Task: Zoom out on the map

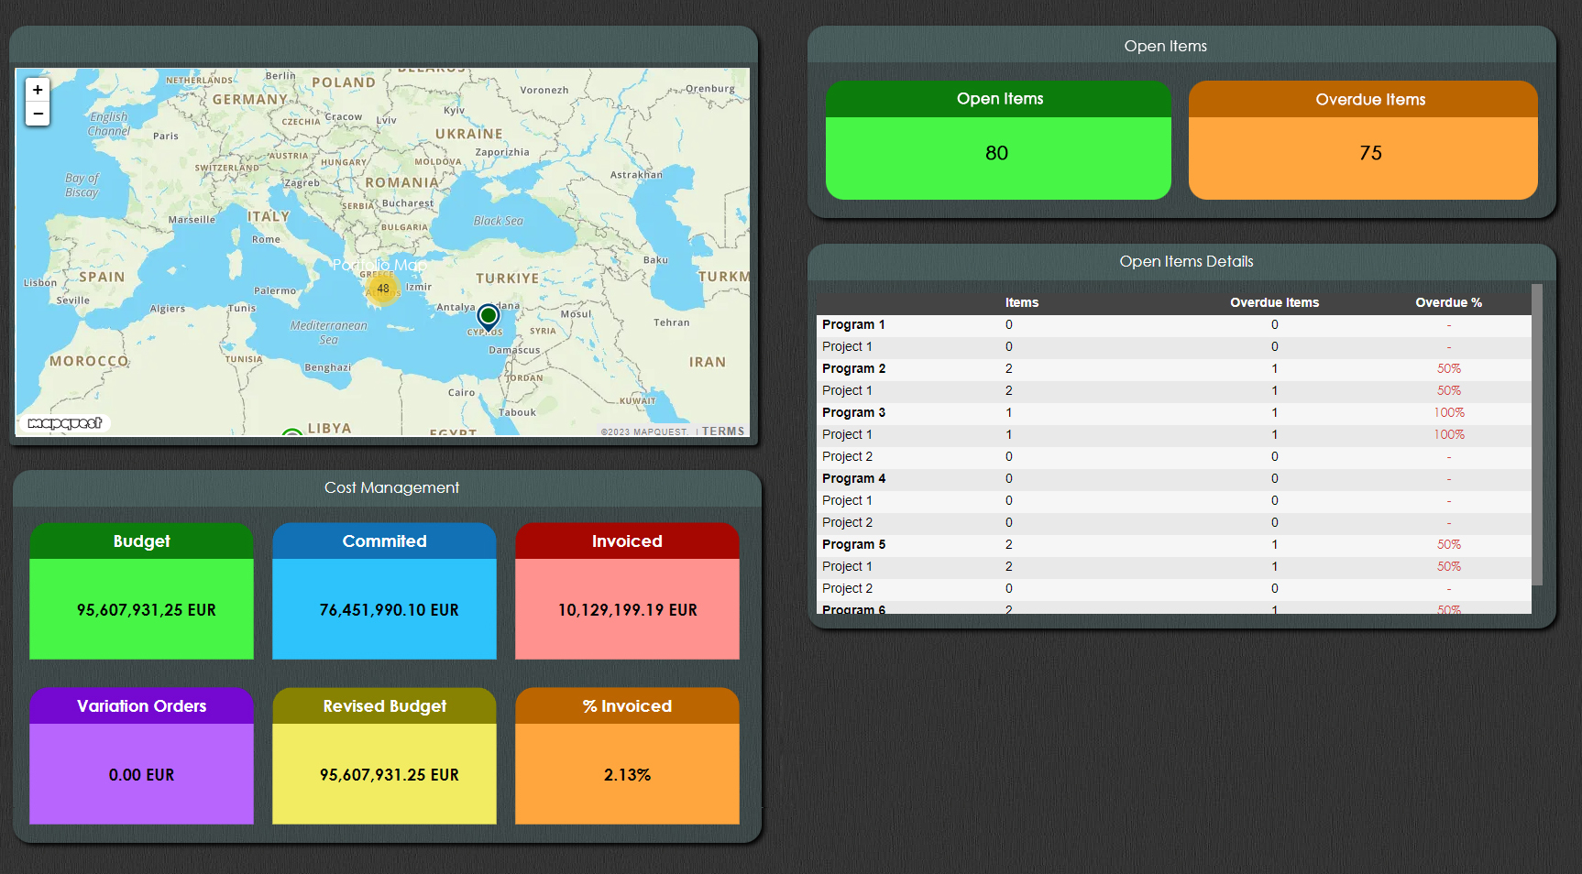Action: pyautogui.click(x=38, y=114)
